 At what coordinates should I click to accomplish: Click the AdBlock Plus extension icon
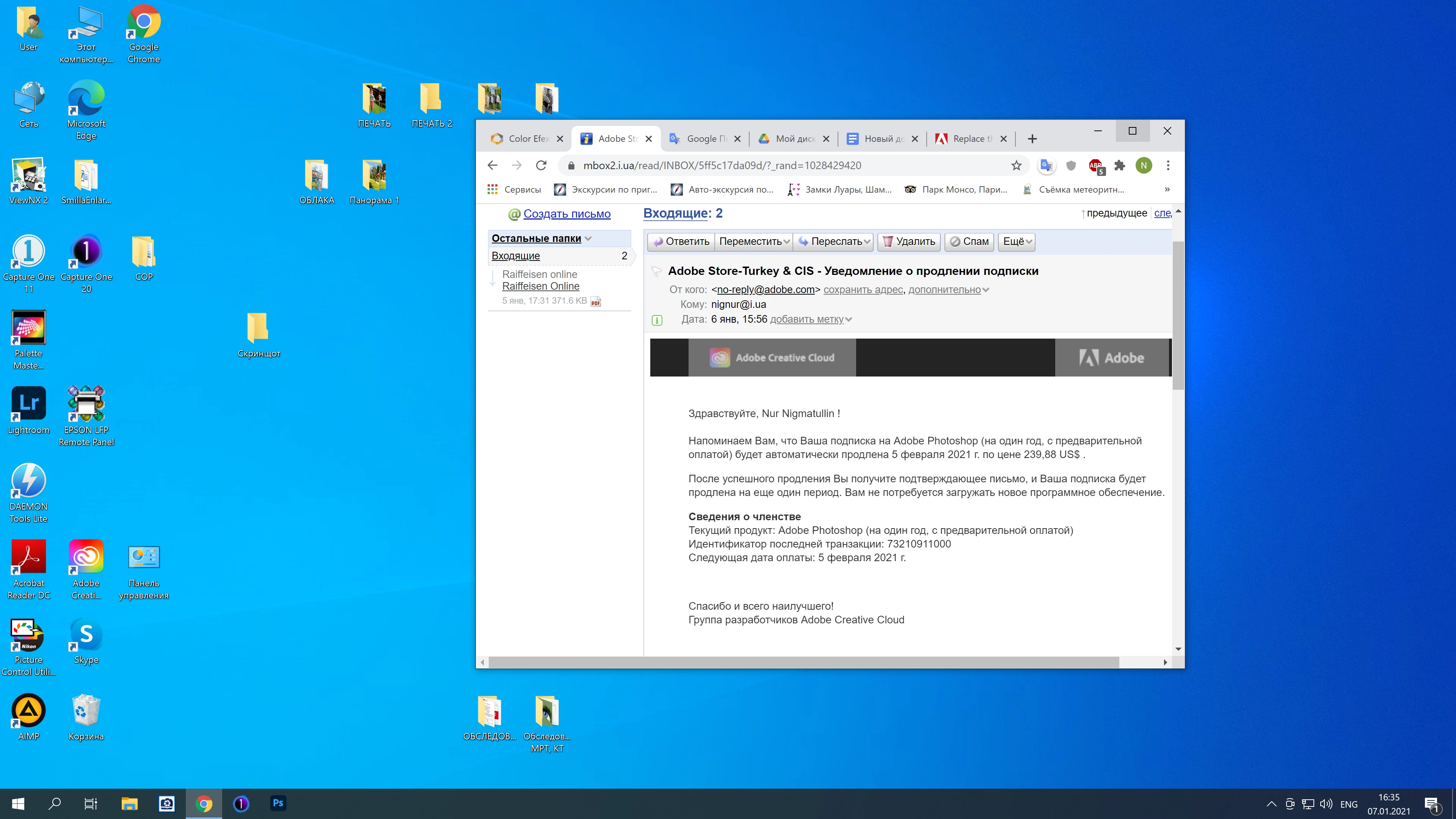tap(1095, 166)
